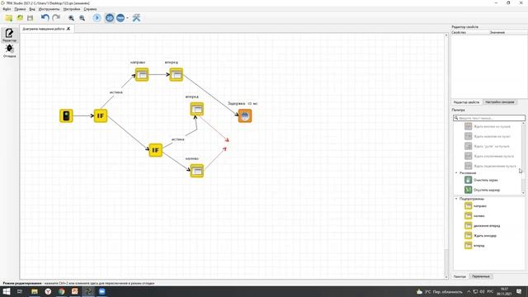The image size is (528, 297).
Task: Click the Значение column header
Action: point(497,32)
